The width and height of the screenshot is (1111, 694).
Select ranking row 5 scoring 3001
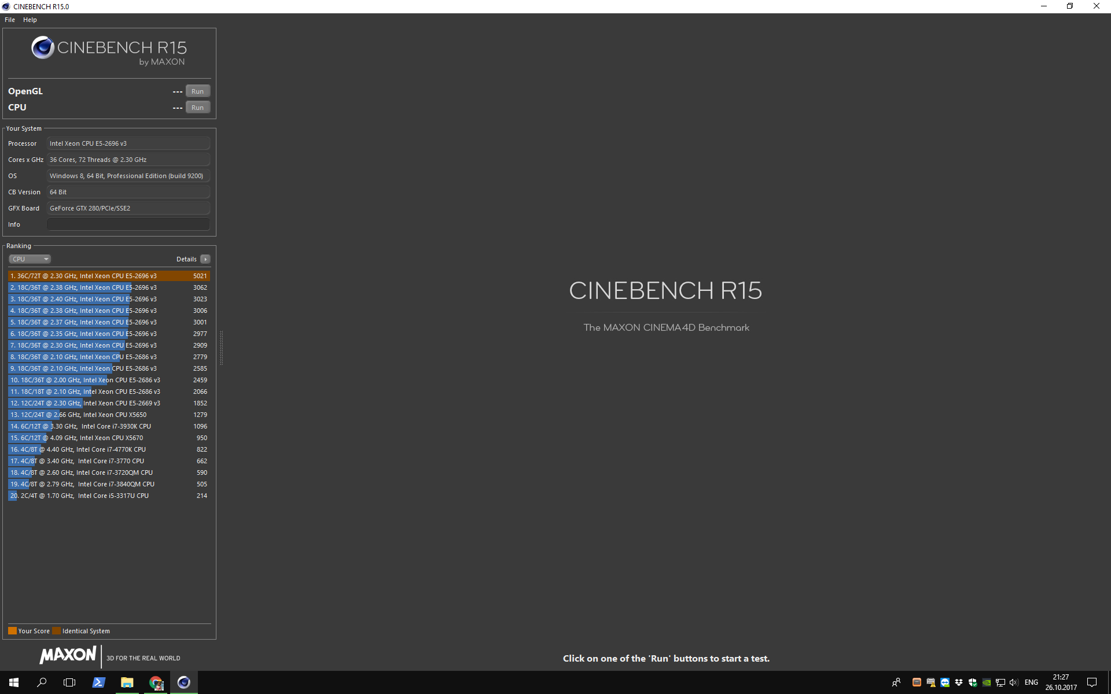pos(109,322)
